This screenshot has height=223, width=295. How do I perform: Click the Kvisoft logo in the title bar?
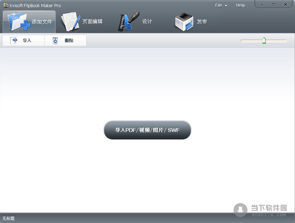pyautogui.click(x=5, y=5)
